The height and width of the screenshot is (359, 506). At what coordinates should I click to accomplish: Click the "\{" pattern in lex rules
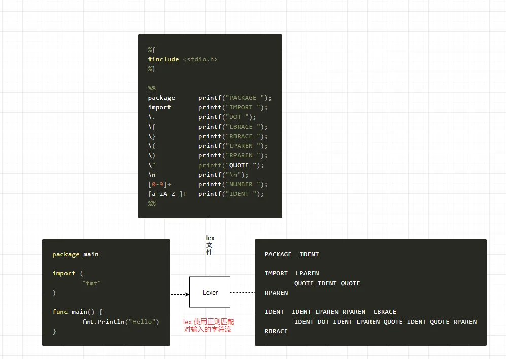(x=152, y=127)
